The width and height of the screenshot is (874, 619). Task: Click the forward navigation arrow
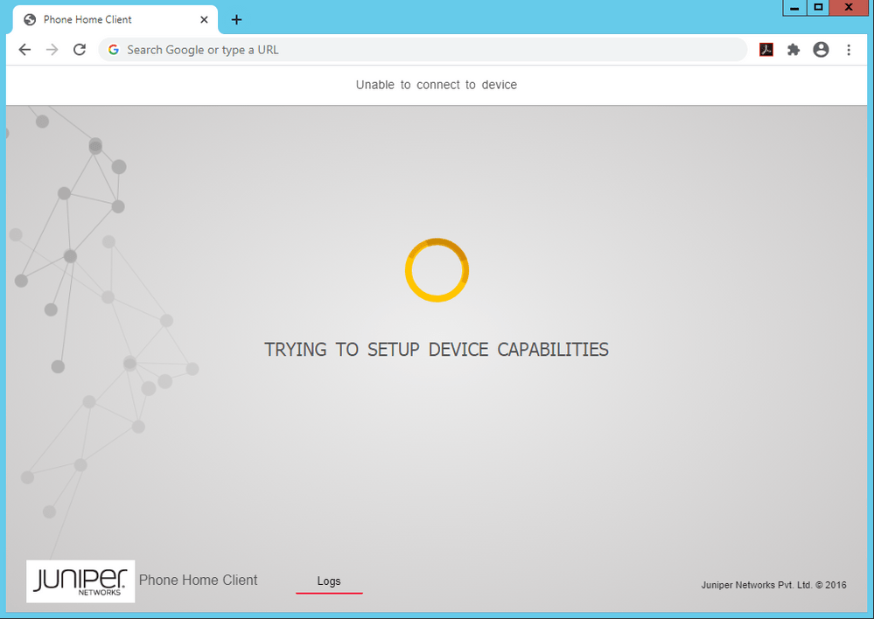(52, 50)
